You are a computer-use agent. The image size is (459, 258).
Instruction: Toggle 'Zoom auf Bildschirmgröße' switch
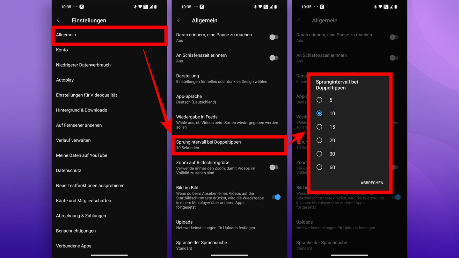[x=274, y=167]
